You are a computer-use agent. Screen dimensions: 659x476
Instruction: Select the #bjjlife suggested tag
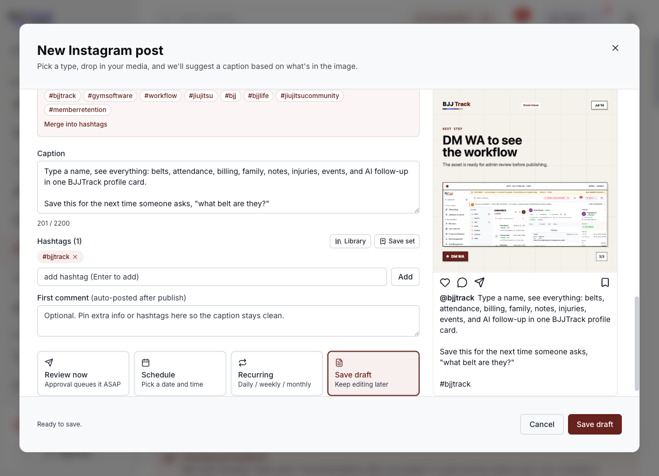[258, 96]
